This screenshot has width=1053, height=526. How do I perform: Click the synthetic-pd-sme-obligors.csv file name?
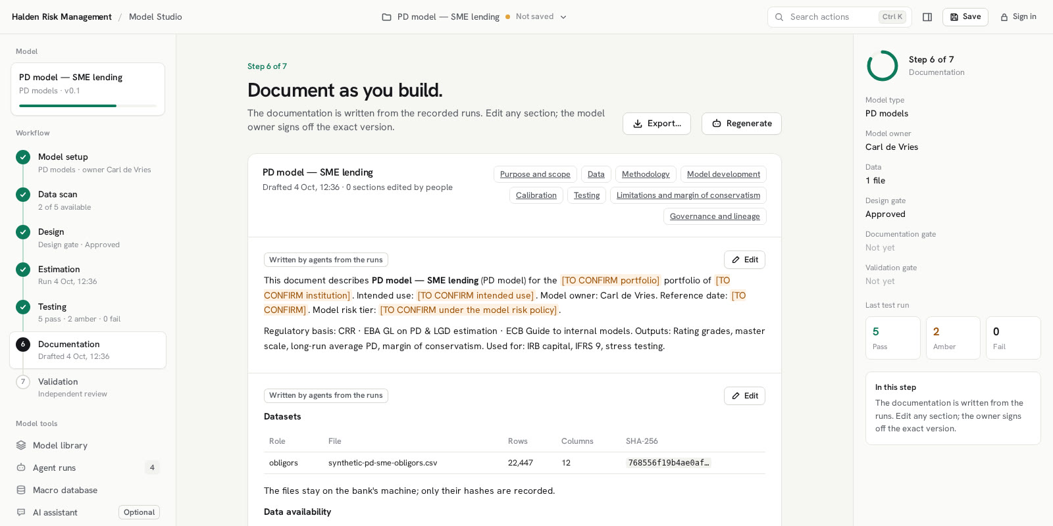[383, 463]
